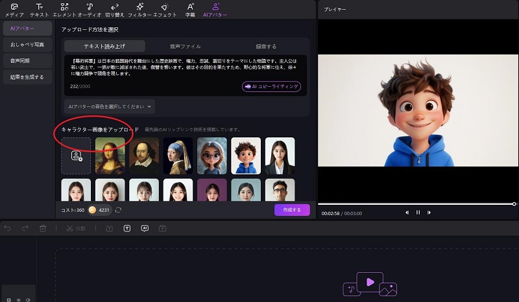
Task: Click the add text box icon in timeline toolbar
Action: point(109,228)
